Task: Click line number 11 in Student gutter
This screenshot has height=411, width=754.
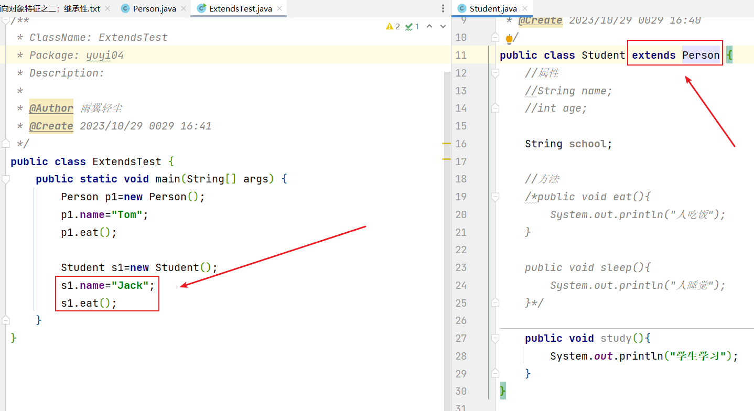Action: (461, 55)
